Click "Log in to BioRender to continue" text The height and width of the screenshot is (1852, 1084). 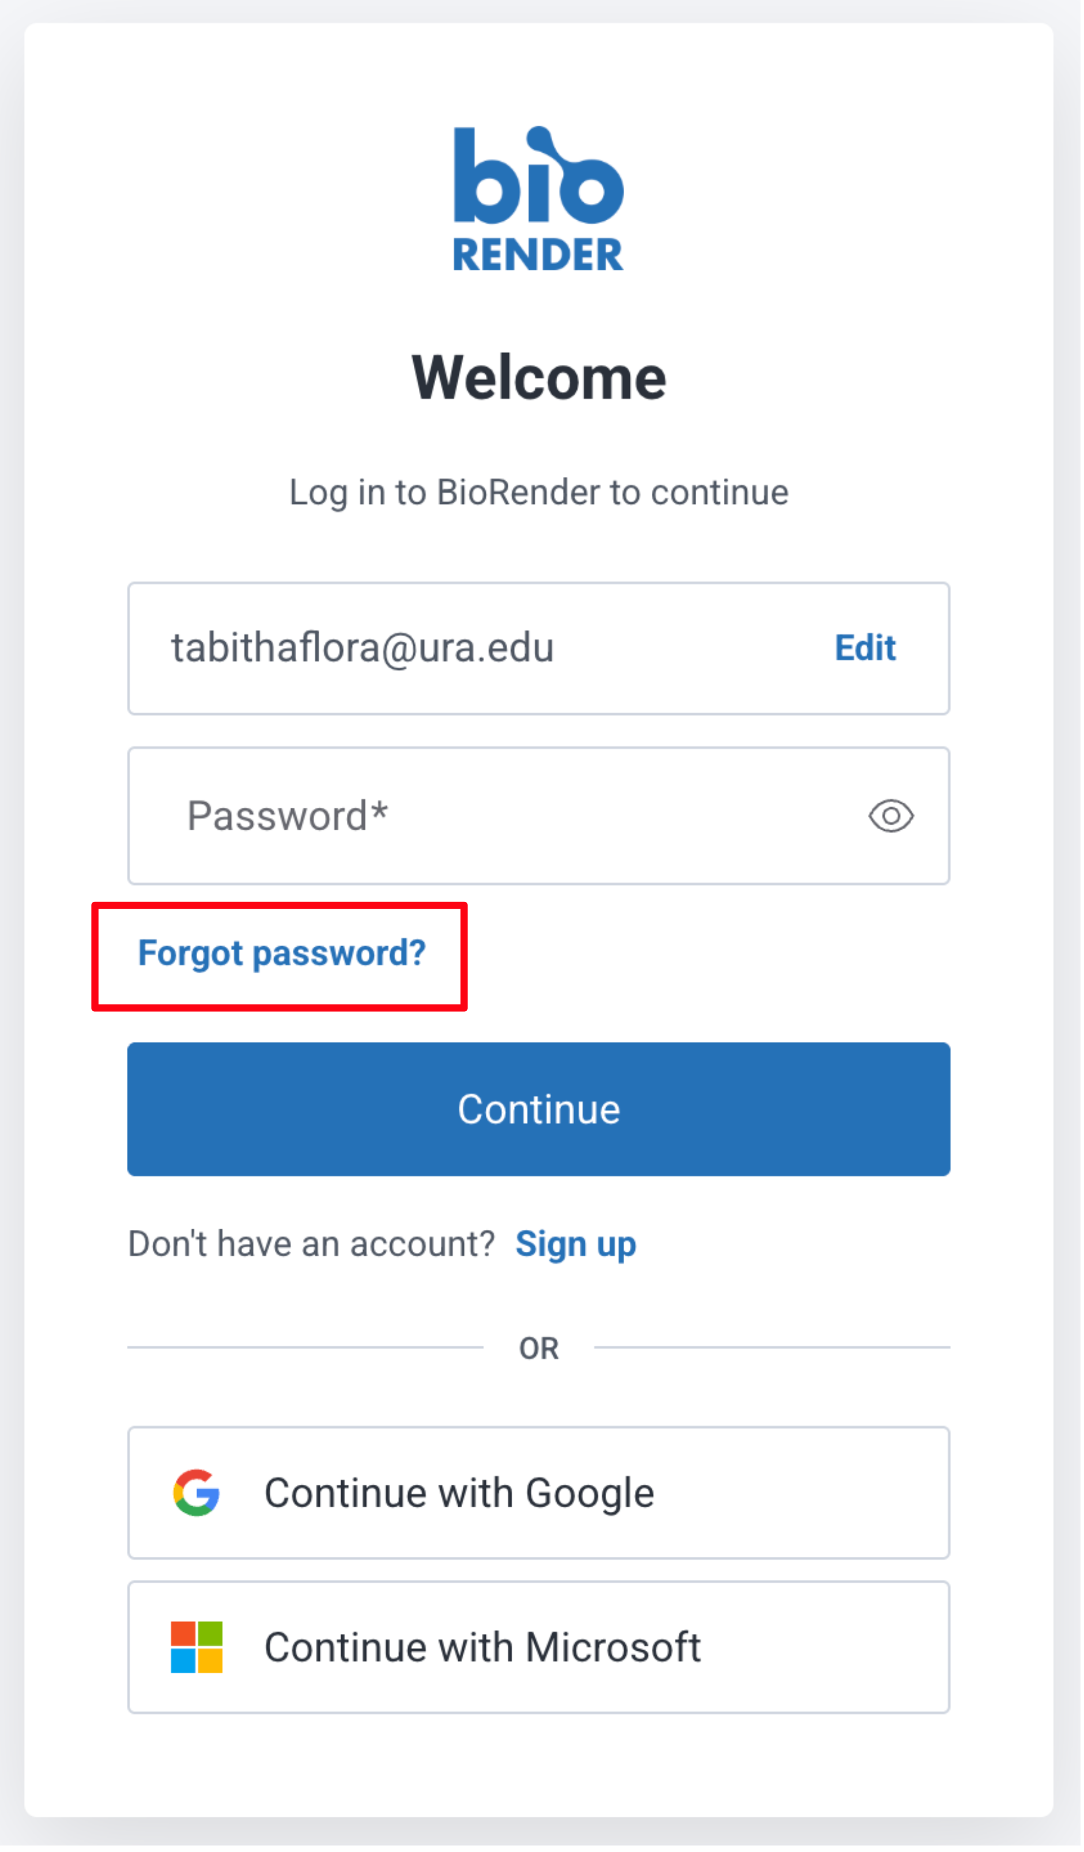tap(538, 492)
